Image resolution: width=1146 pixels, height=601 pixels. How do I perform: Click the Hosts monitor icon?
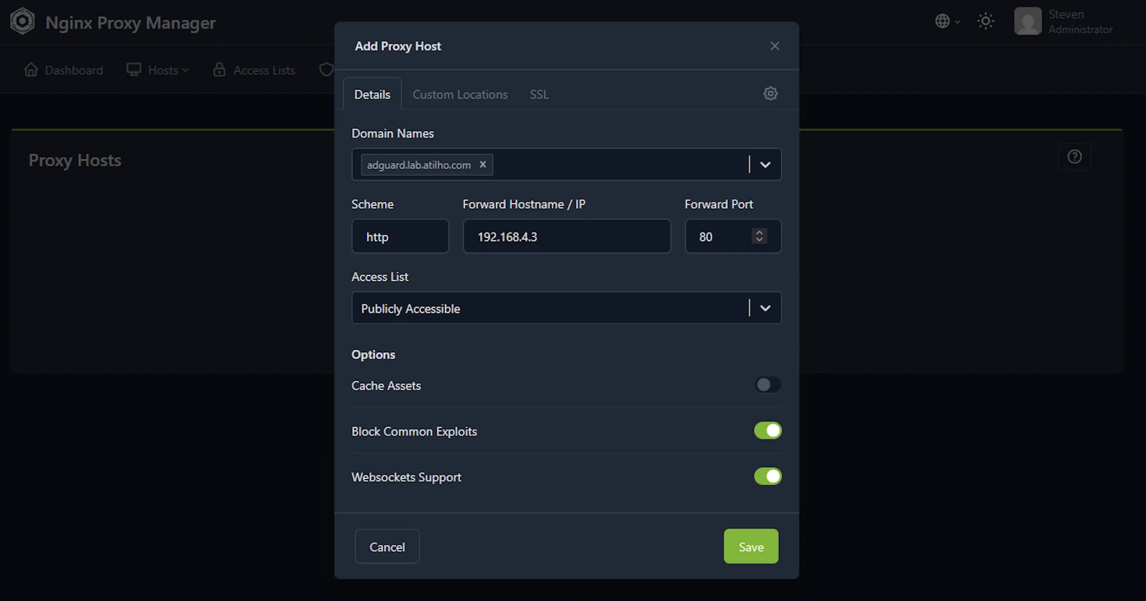134,69
